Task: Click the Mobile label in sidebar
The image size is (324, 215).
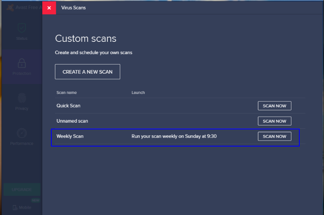Action: 25,207
